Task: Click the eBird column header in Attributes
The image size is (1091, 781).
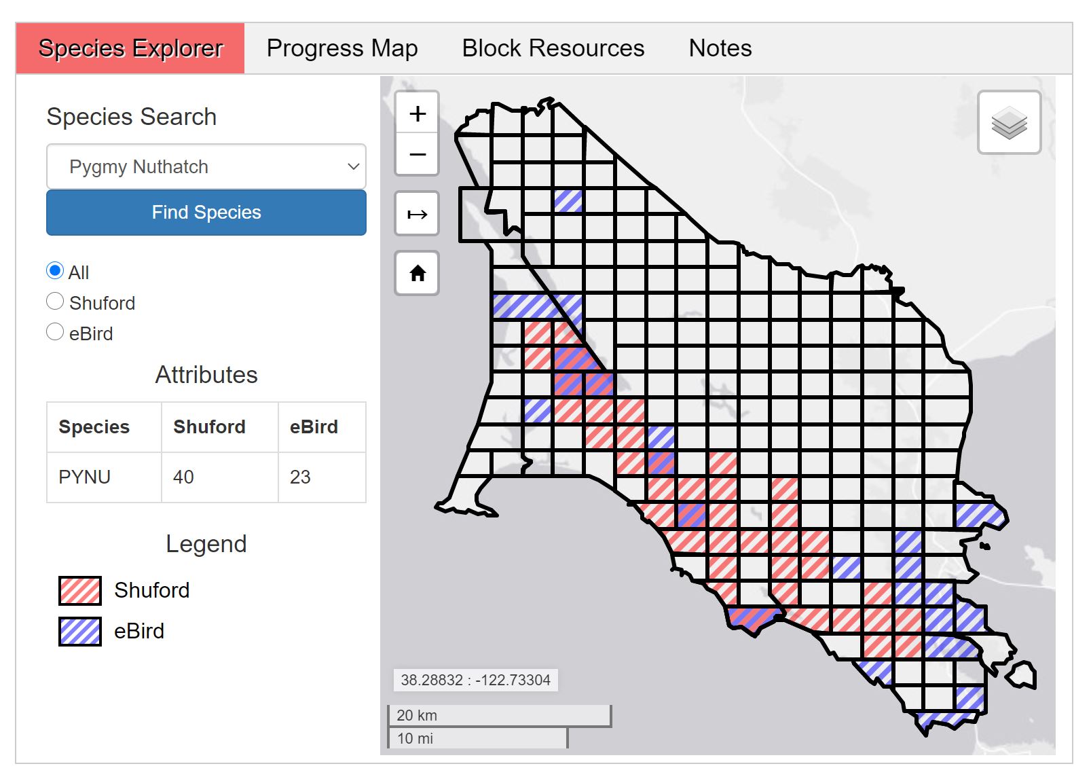Action: (314, 426)
